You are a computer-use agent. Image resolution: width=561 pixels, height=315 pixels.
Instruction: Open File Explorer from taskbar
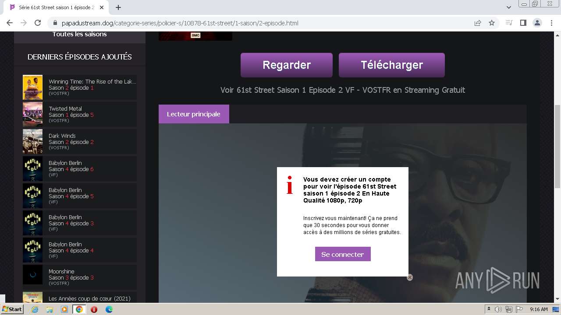pos(50,309)
